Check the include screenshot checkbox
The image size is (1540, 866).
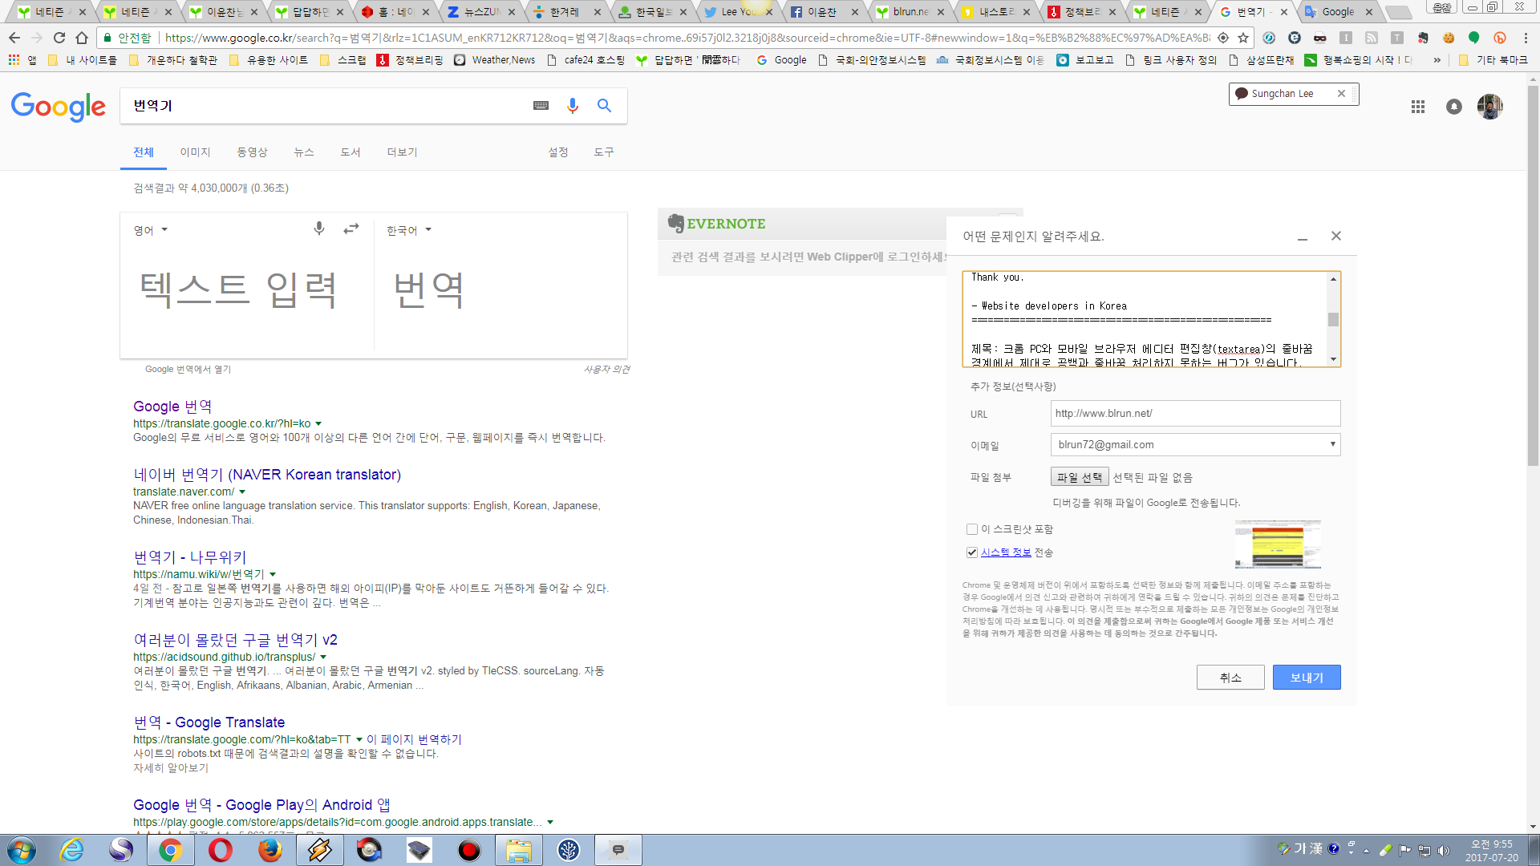972,529
